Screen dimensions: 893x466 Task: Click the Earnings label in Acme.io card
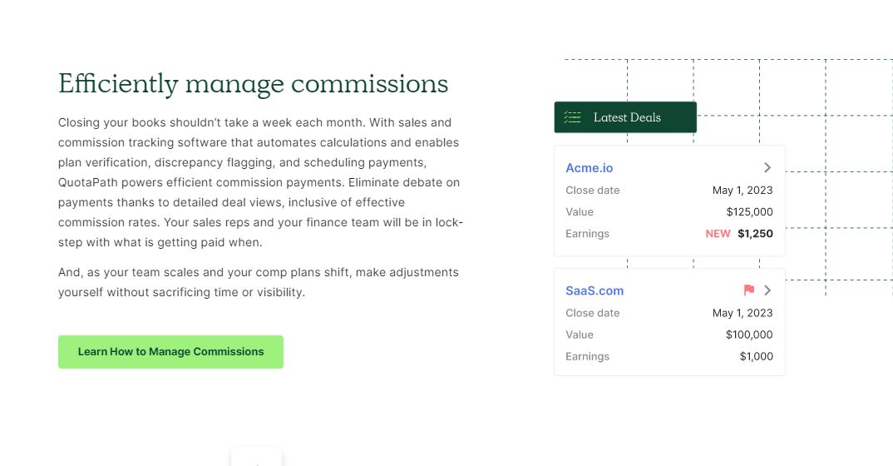point(587,234)
